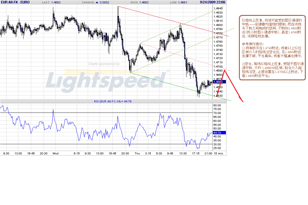
Task: Select the "EUR A0-FX - EURO" chart title
Action: 15,2
